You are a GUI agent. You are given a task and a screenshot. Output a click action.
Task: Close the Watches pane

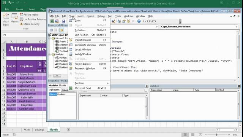(x=239, y=86)
